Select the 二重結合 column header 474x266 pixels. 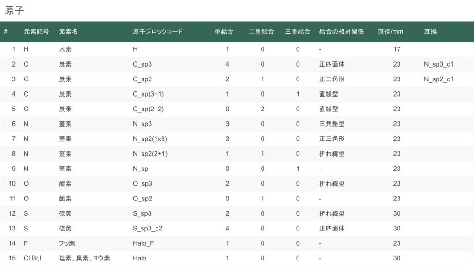261,32
